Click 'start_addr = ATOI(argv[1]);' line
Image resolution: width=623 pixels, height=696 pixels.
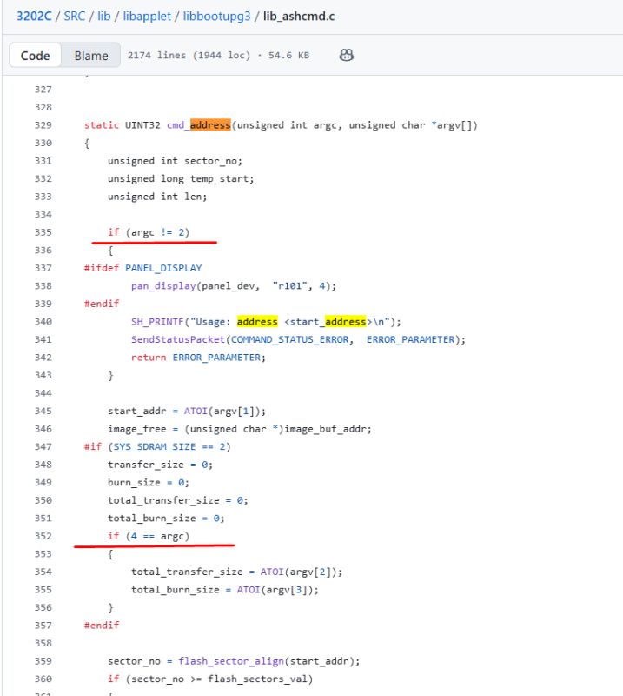pyautogui.click(x=187, y=411)
